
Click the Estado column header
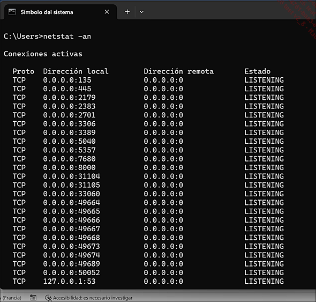tap(258, 71)
